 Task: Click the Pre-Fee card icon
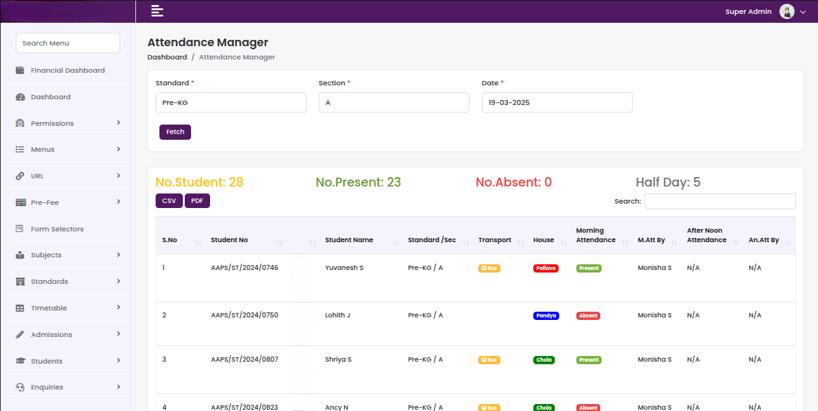(x=20, y=202)
